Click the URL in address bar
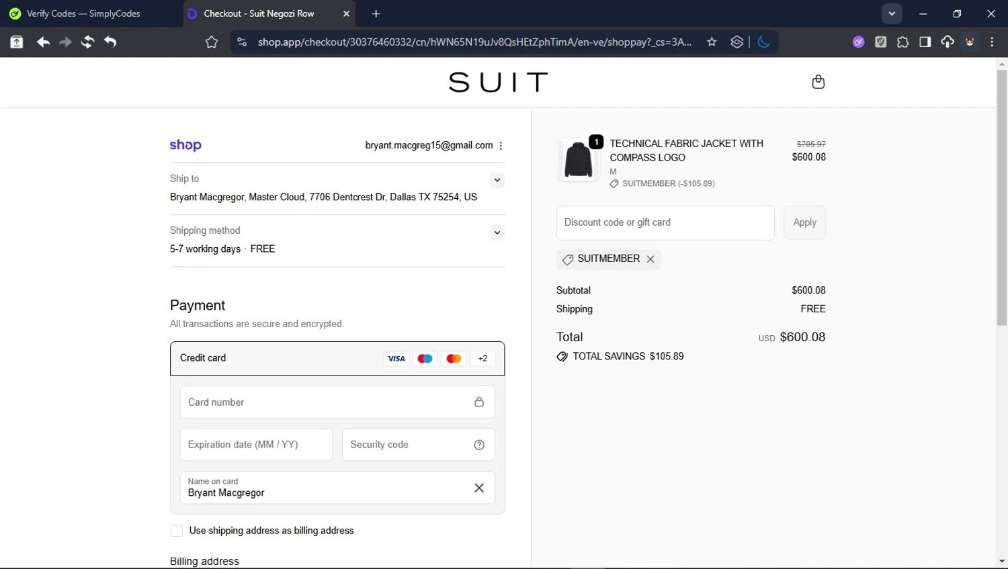Image resolution: width=1008 pixels, height=569 pixels. point(474,42)
